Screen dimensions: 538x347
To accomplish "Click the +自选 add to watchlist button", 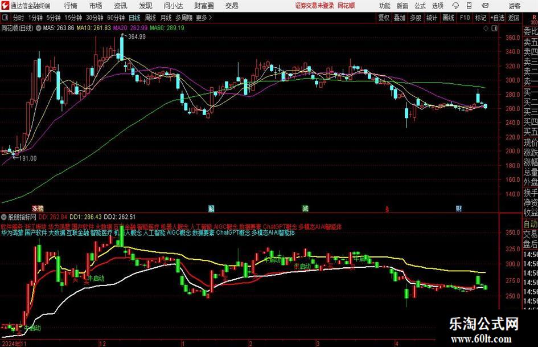I will 497,18.
